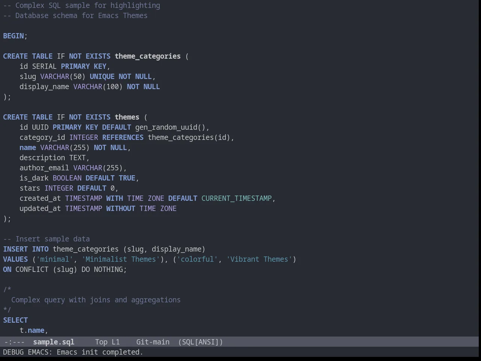
Task: Click 'Complex query with joins and aggregations' comment
Action: tap(96, 300)
